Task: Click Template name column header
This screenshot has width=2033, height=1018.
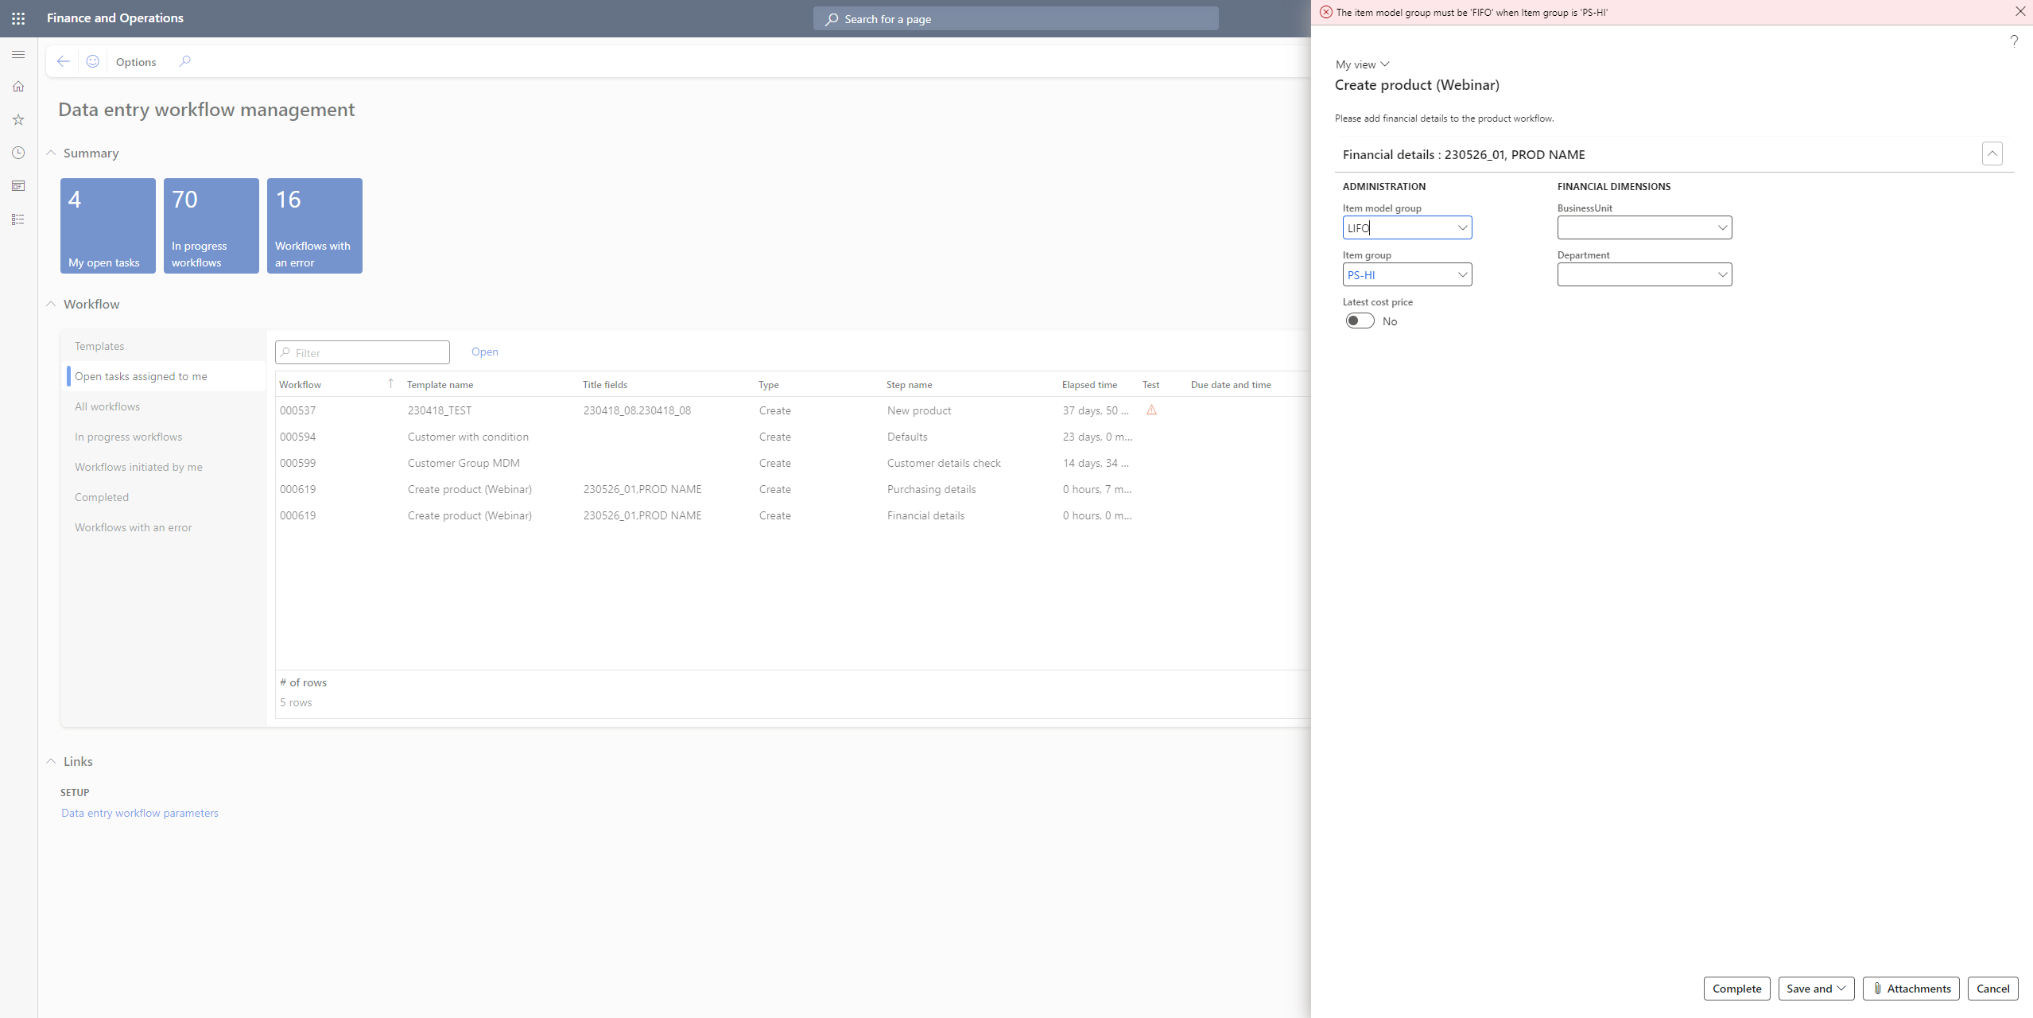Action: point(440,384)
